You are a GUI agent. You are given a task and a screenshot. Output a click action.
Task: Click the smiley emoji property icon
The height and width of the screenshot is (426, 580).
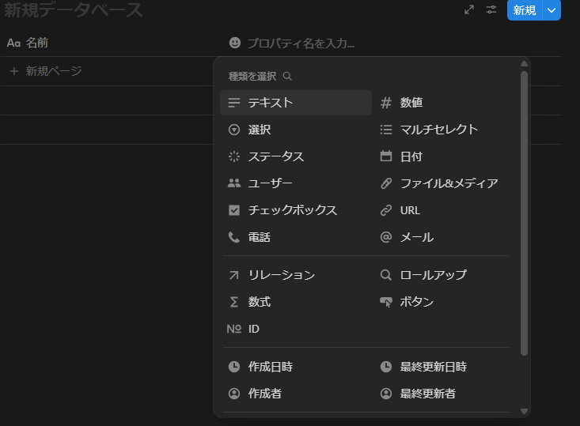pyautogui.click(x=235, y=43)
